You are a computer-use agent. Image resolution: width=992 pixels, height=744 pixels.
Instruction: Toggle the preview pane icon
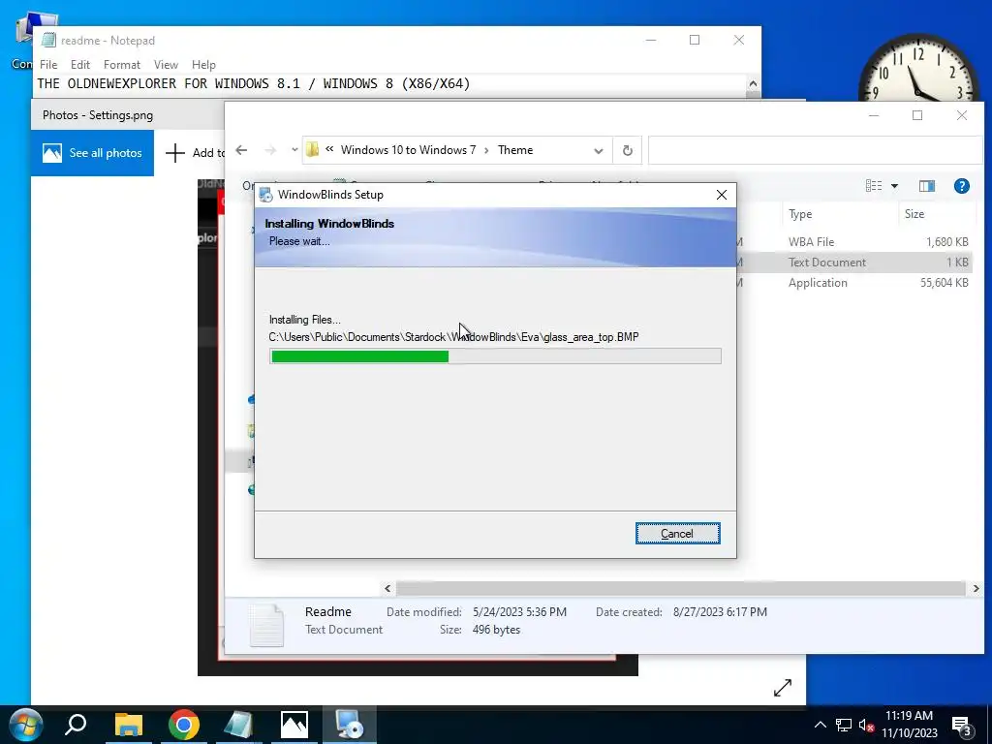[927, 185]
